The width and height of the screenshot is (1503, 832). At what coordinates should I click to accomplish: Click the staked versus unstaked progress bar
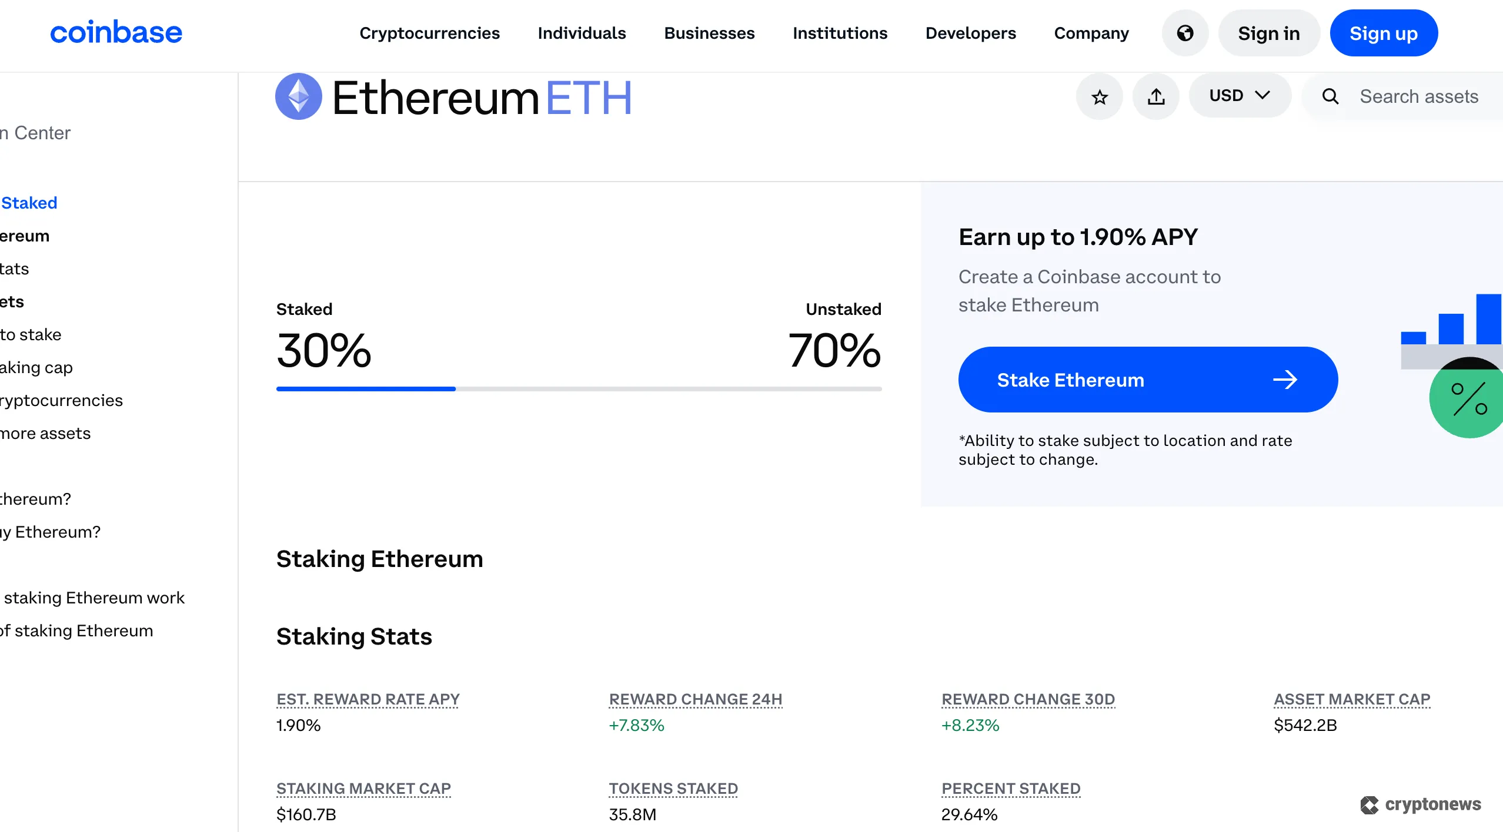click(x=579, y=388)
